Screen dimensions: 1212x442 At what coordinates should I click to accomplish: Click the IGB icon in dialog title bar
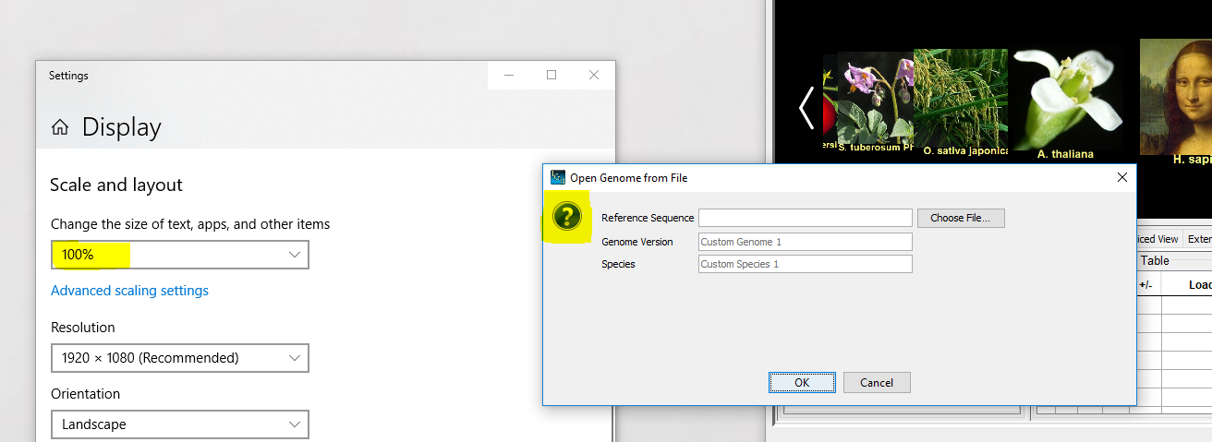click(557, 177)
